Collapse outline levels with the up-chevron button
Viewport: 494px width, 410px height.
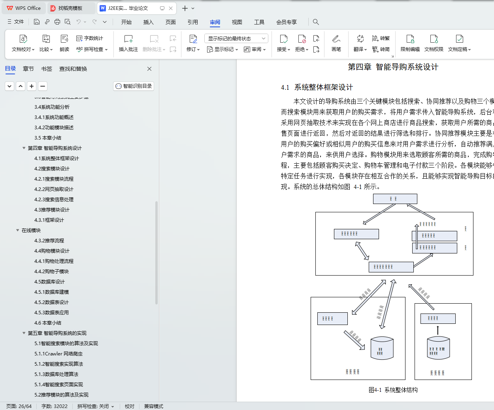21,86
